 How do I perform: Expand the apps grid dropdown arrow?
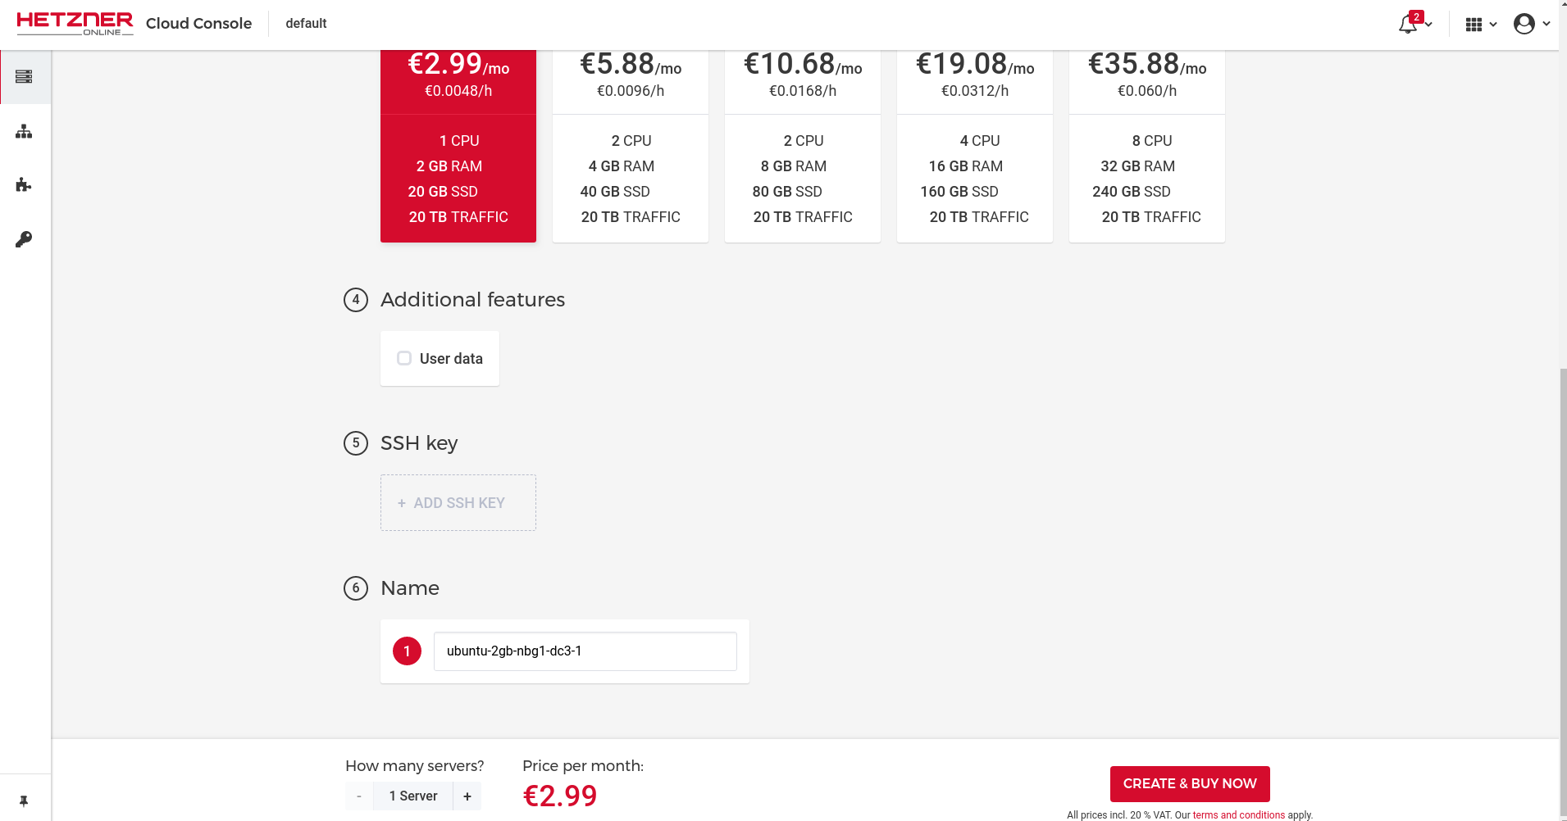(1493, 25)
